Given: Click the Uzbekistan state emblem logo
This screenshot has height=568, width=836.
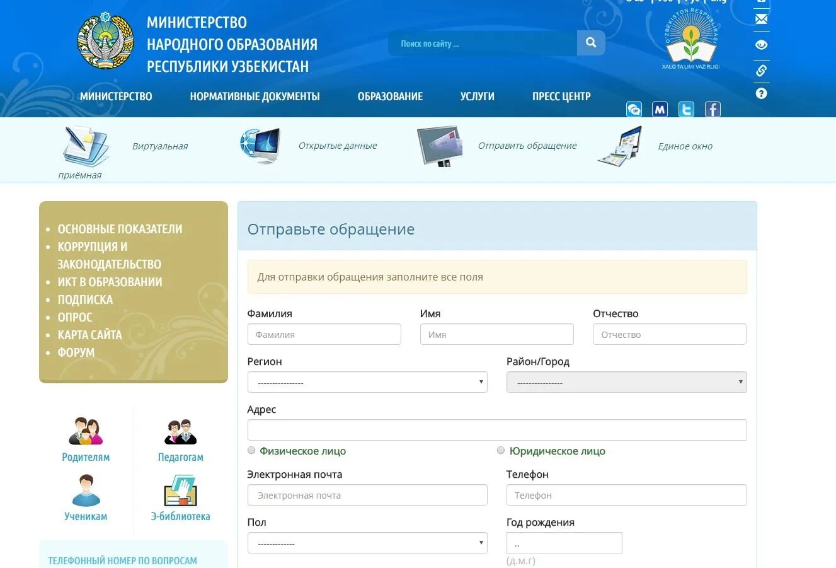Looking at the screenshot, I should point(106,41).
